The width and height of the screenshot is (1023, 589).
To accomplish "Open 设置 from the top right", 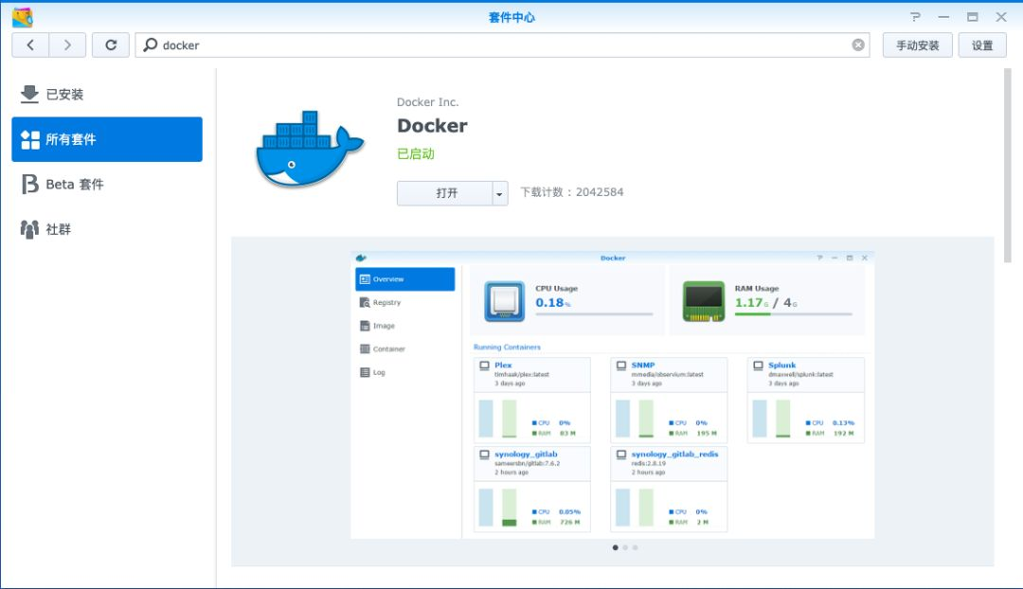I will pos(982,45).
